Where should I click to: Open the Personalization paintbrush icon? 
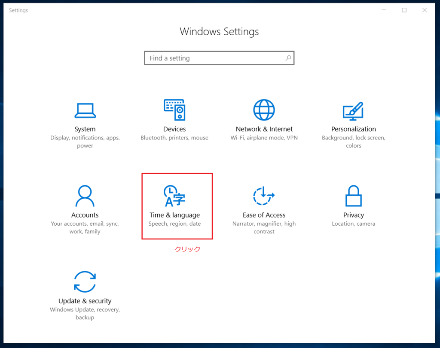353,111
